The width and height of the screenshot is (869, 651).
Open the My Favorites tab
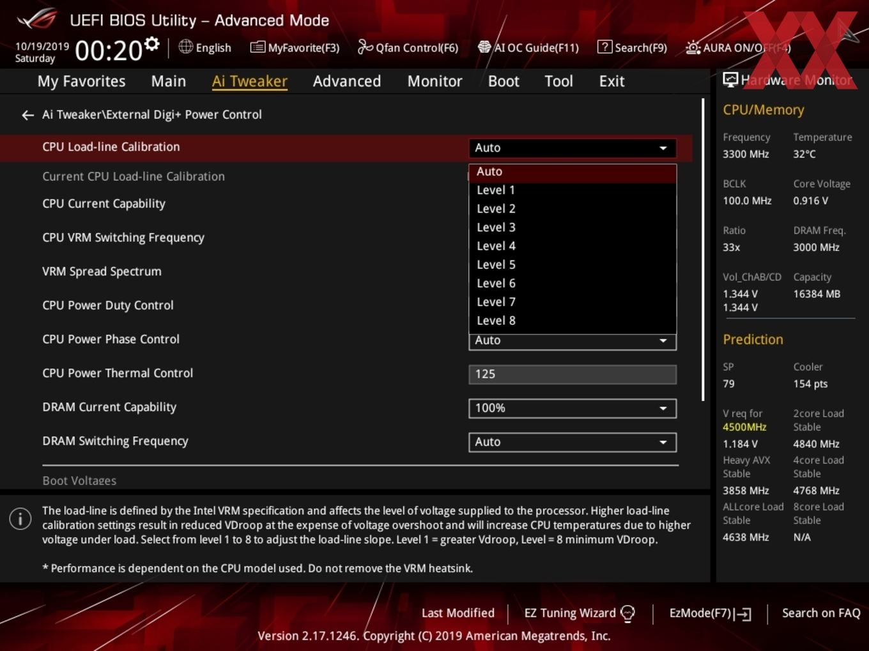81,81
